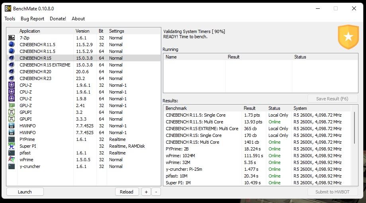
Task: Select the PYPrime application row
Action: 84,139
